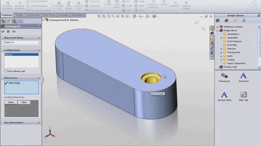Accept Ymmargune feature with green checkmark
The width and height of the screenshot is (261, 146).
3,31
